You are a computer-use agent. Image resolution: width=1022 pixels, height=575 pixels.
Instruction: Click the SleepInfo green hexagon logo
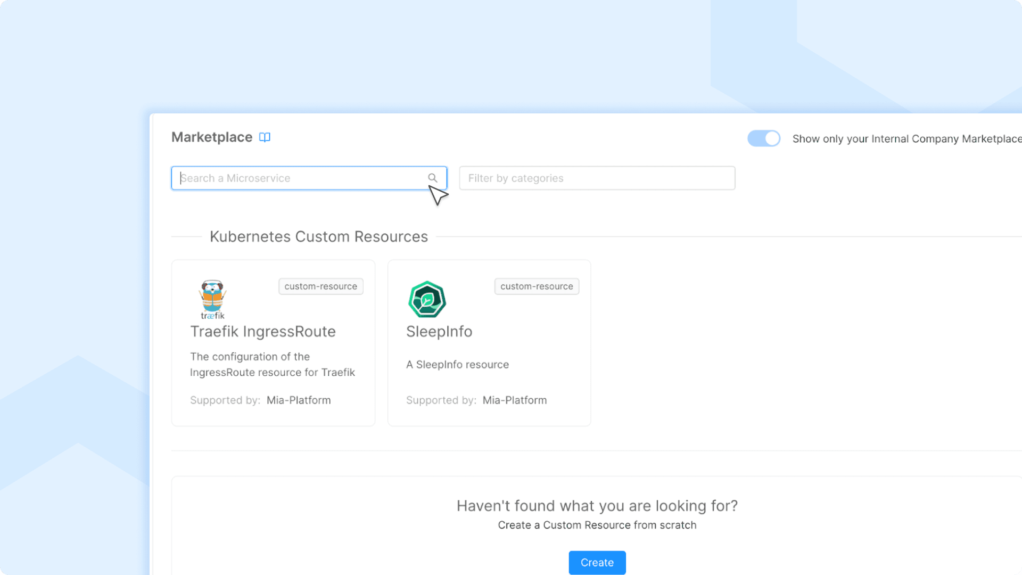point(427,299)
